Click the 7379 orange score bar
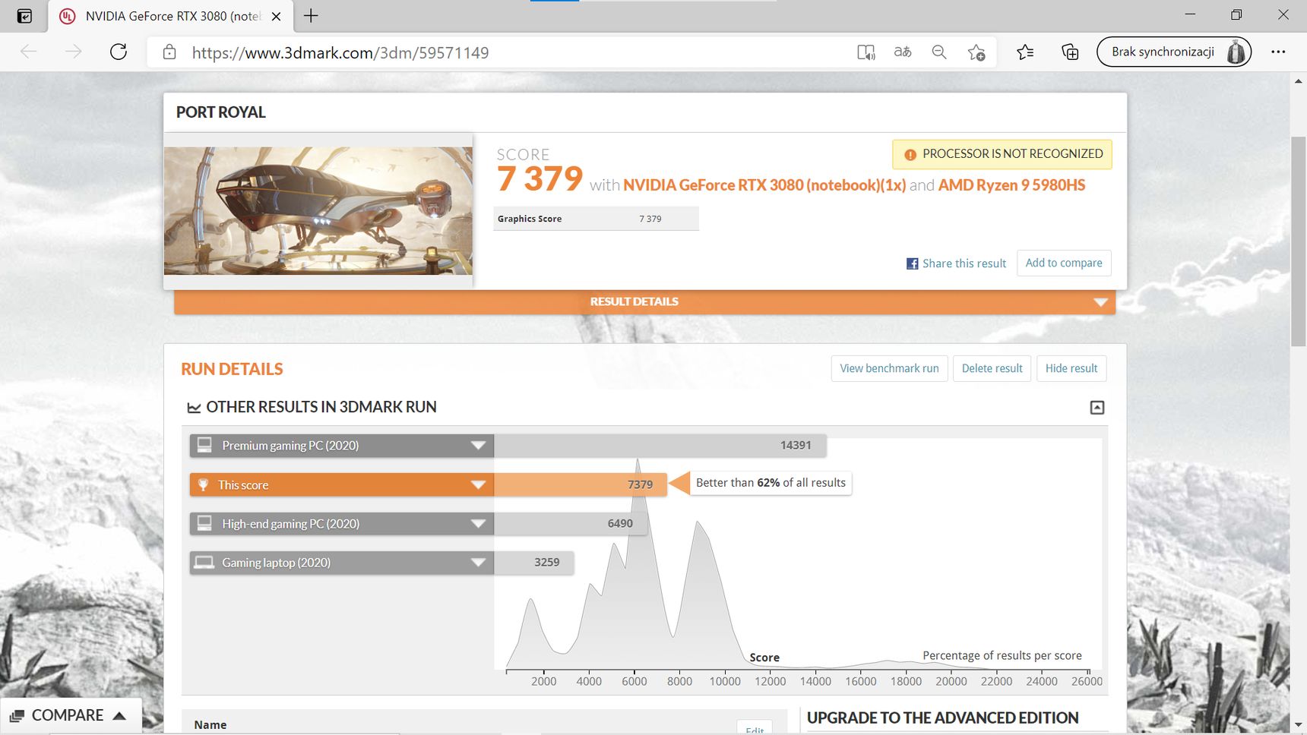The height and width of the screenshot is (735, 1307). [581, 485]
